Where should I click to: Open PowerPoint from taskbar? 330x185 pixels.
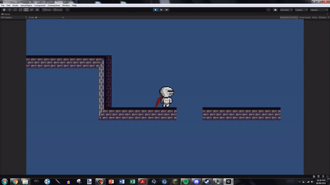(111, 182)
